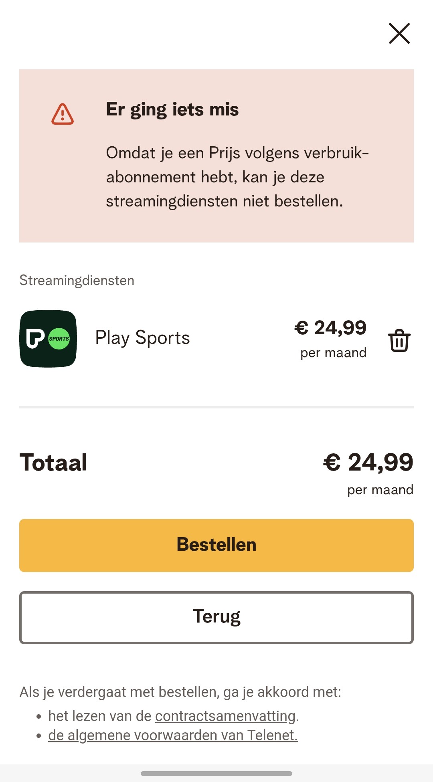Tap the Play Sports app logo
The width and height of the screenshot is (433, 782).
[48, 339]
